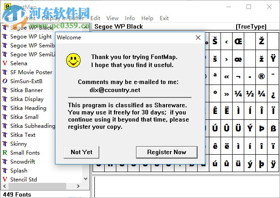
Task: Open the Edit menu
Action: point(95,18)
